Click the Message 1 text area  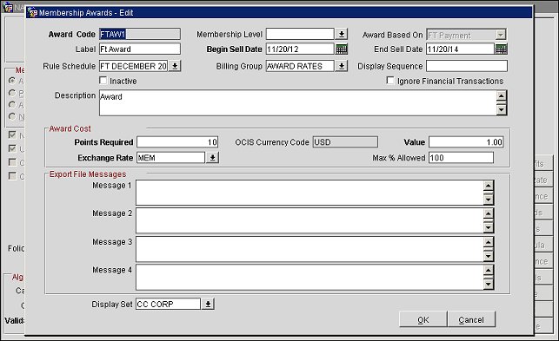309,193
